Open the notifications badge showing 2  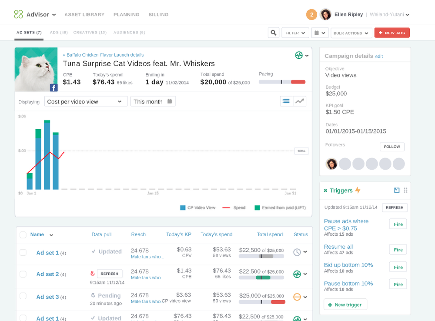coord(311,14)
